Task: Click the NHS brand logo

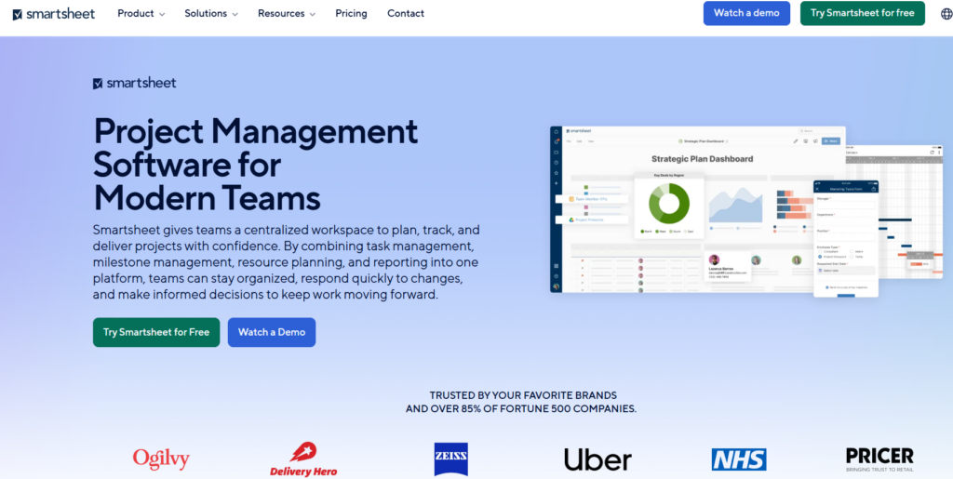Action: coord(739,459)
